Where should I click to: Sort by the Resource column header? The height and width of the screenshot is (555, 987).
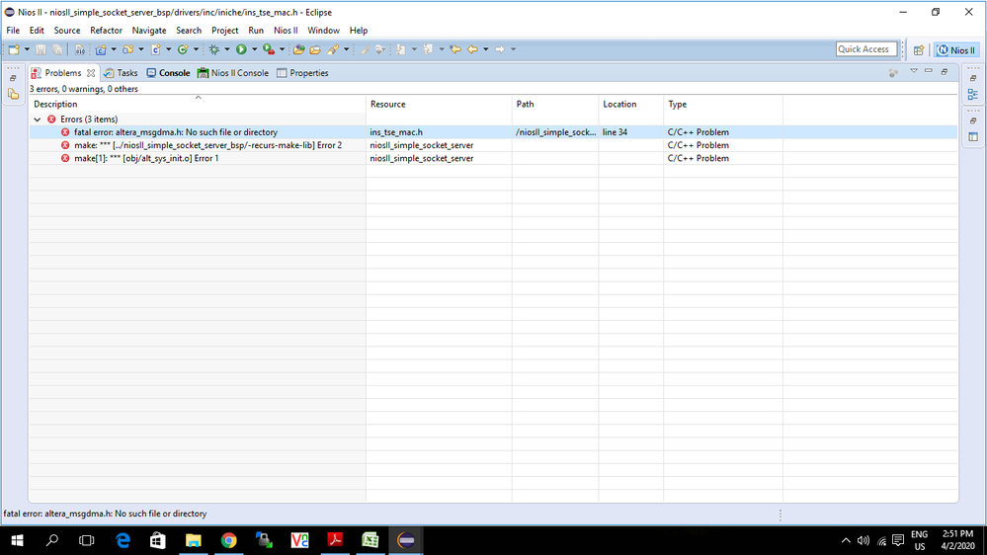(x=387, y=105)
